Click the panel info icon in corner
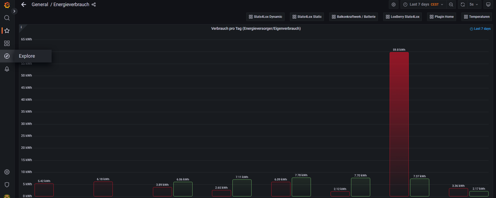496x198 pixels. click(x=21, y=27)
